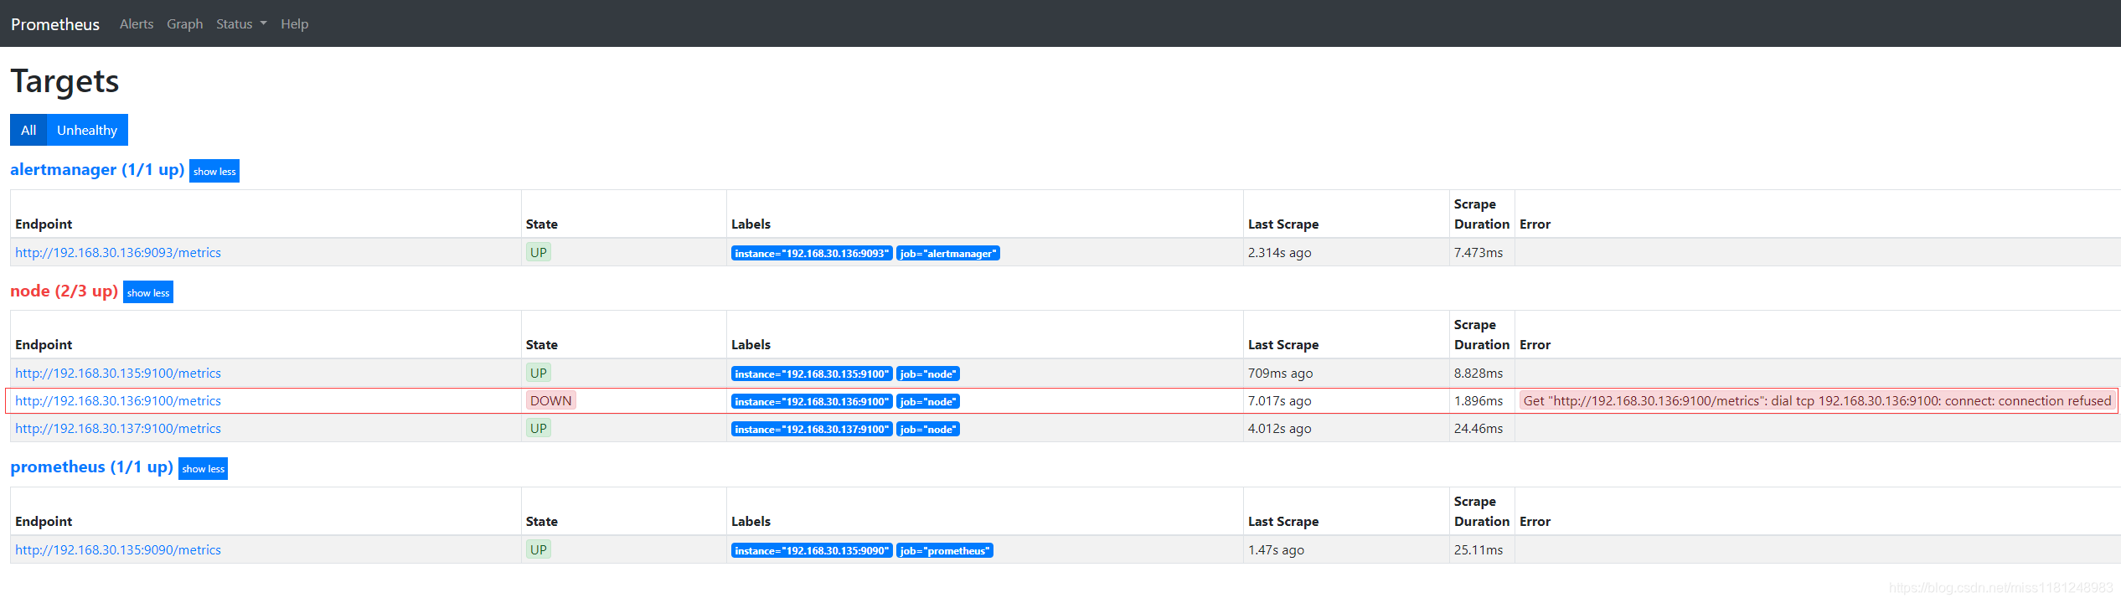Expand the Status dropdown menu

click(241, 24)
